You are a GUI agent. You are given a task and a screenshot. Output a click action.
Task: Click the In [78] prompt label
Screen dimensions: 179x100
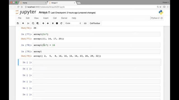click(27, 45)
